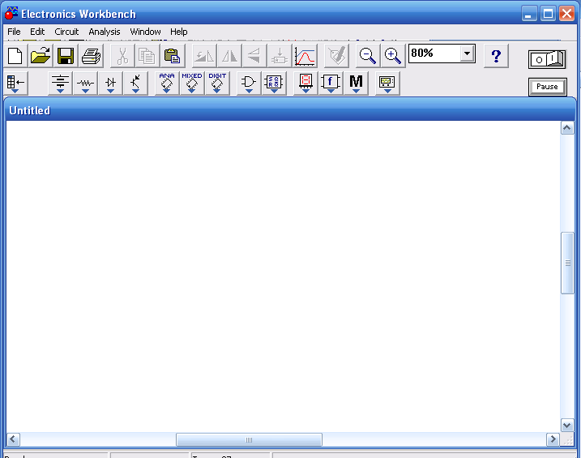
Task: Open the Transistors parts bin
Action: [x=135, y=83]
